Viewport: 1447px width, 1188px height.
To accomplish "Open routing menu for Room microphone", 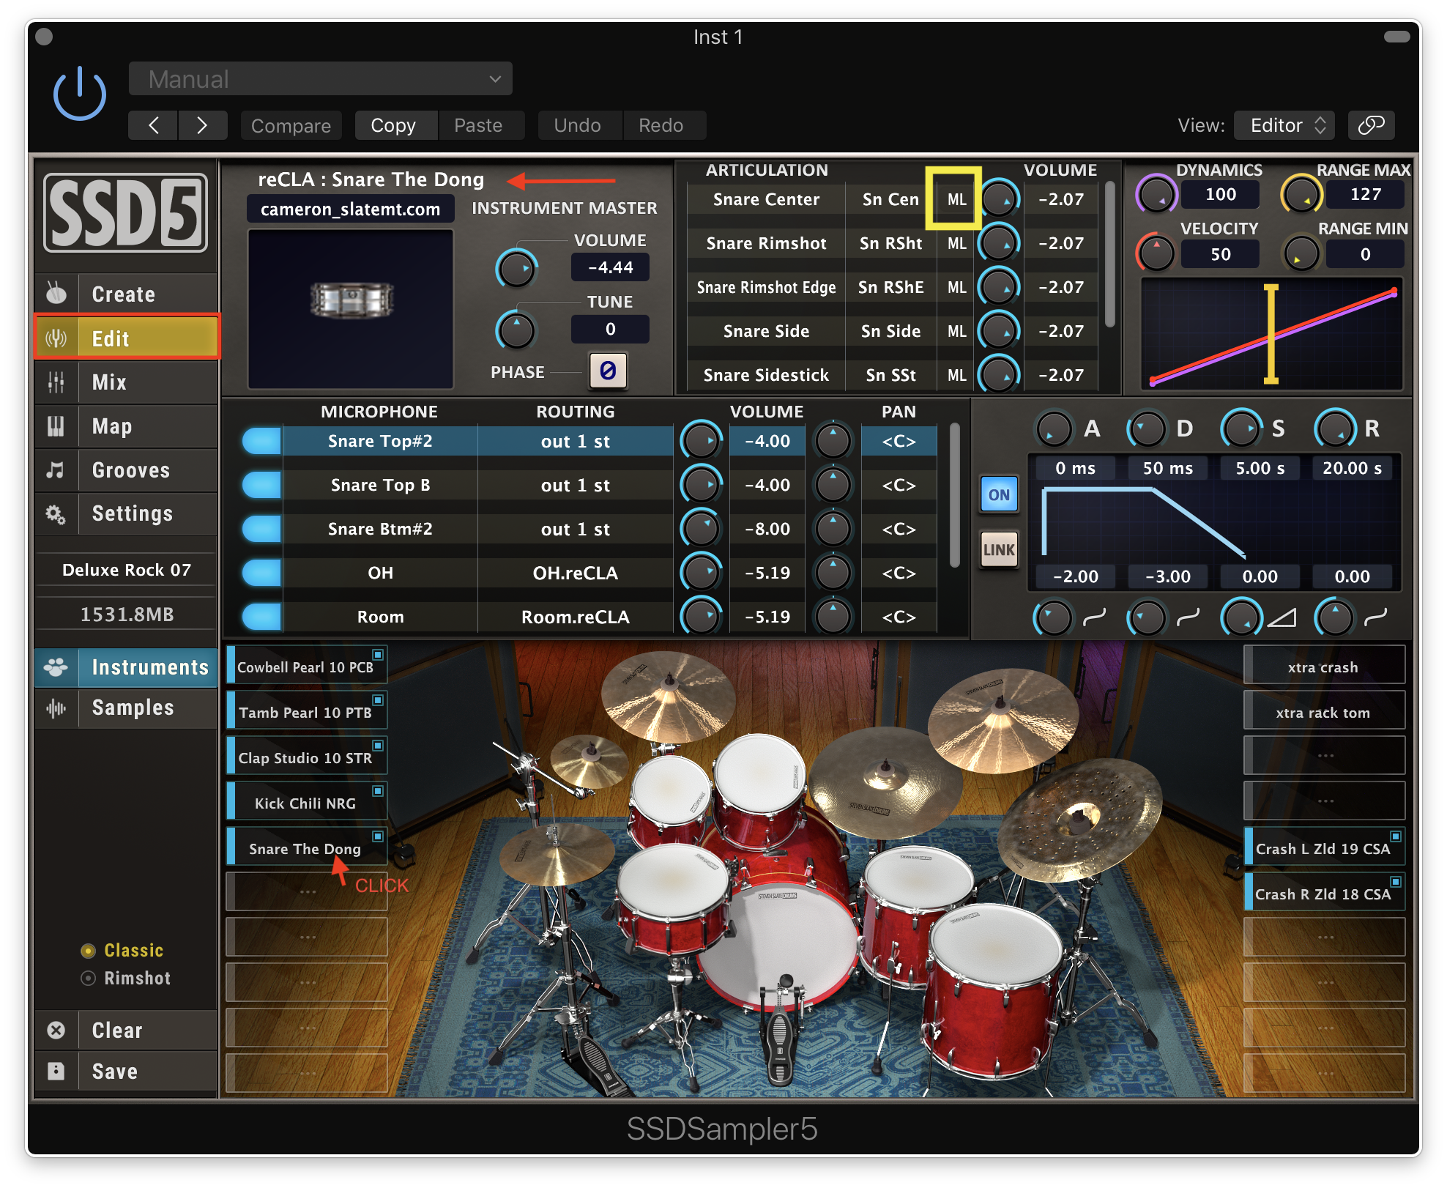I will 575,617.
